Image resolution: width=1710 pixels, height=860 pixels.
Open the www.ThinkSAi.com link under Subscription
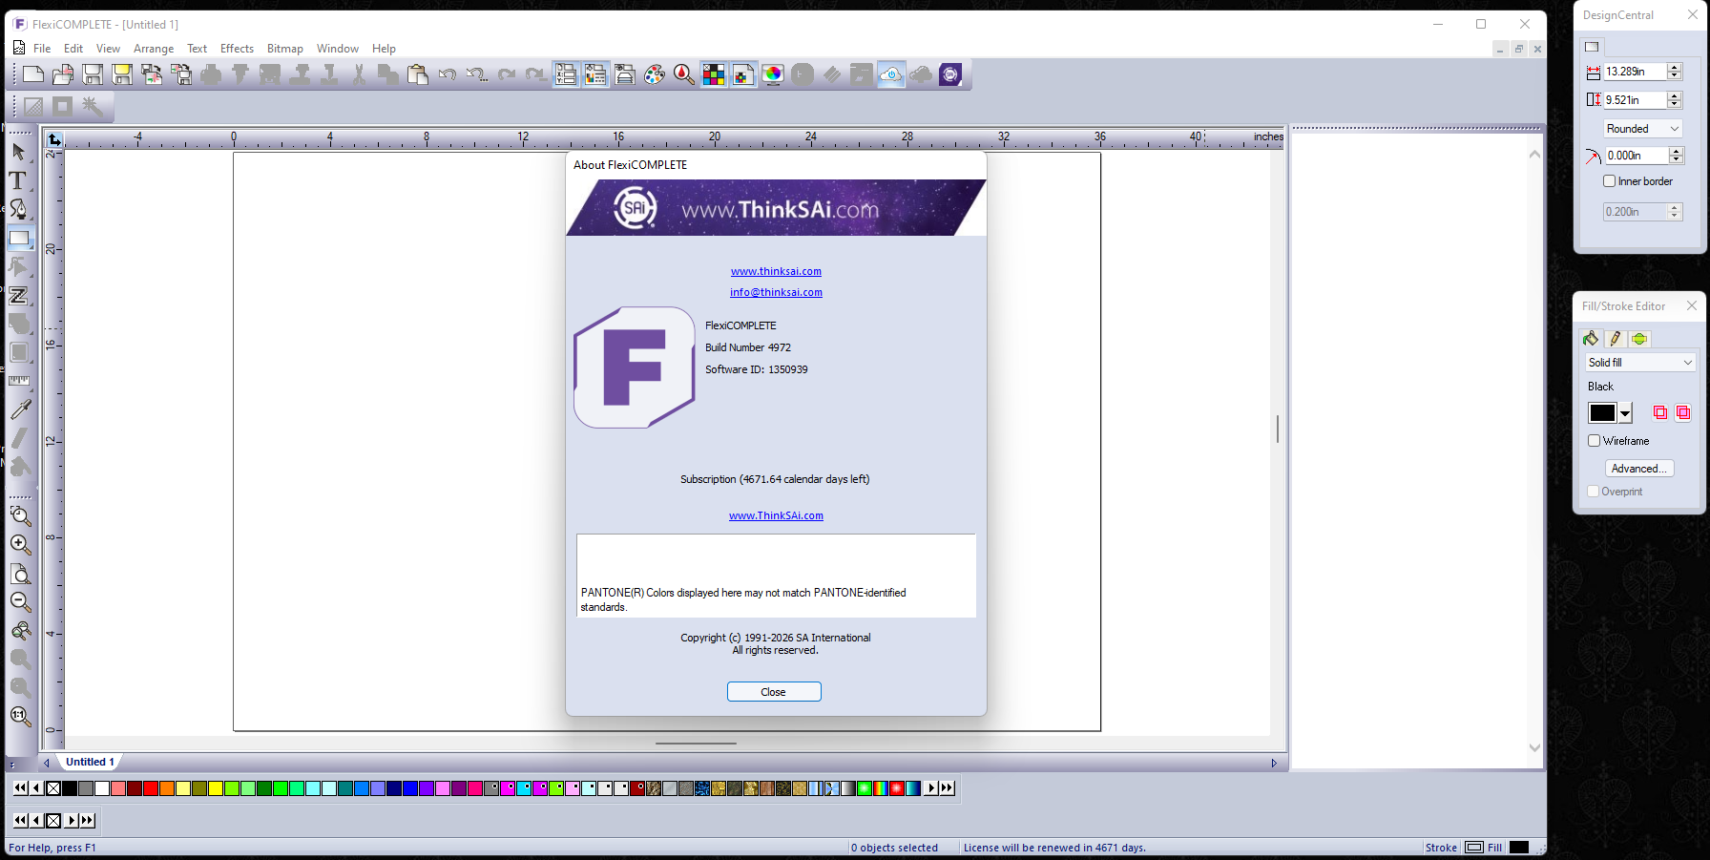pos(776,515)
